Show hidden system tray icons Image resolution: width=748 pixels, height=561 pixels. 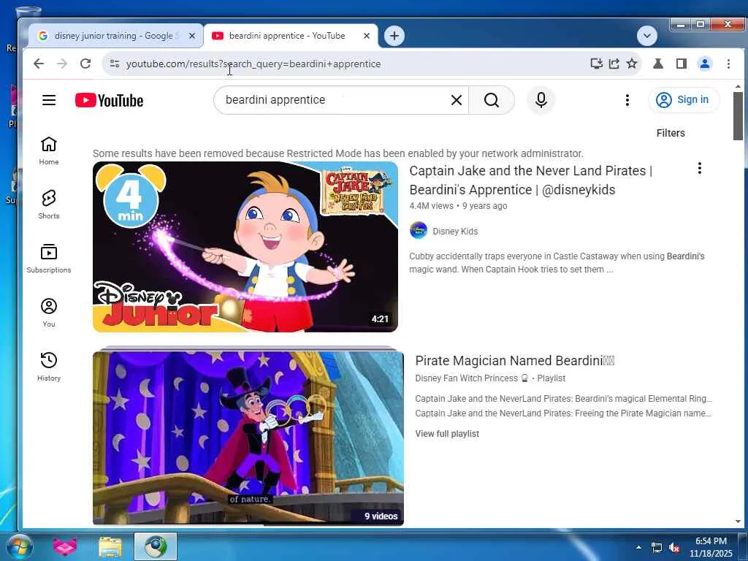pos(638,547)
